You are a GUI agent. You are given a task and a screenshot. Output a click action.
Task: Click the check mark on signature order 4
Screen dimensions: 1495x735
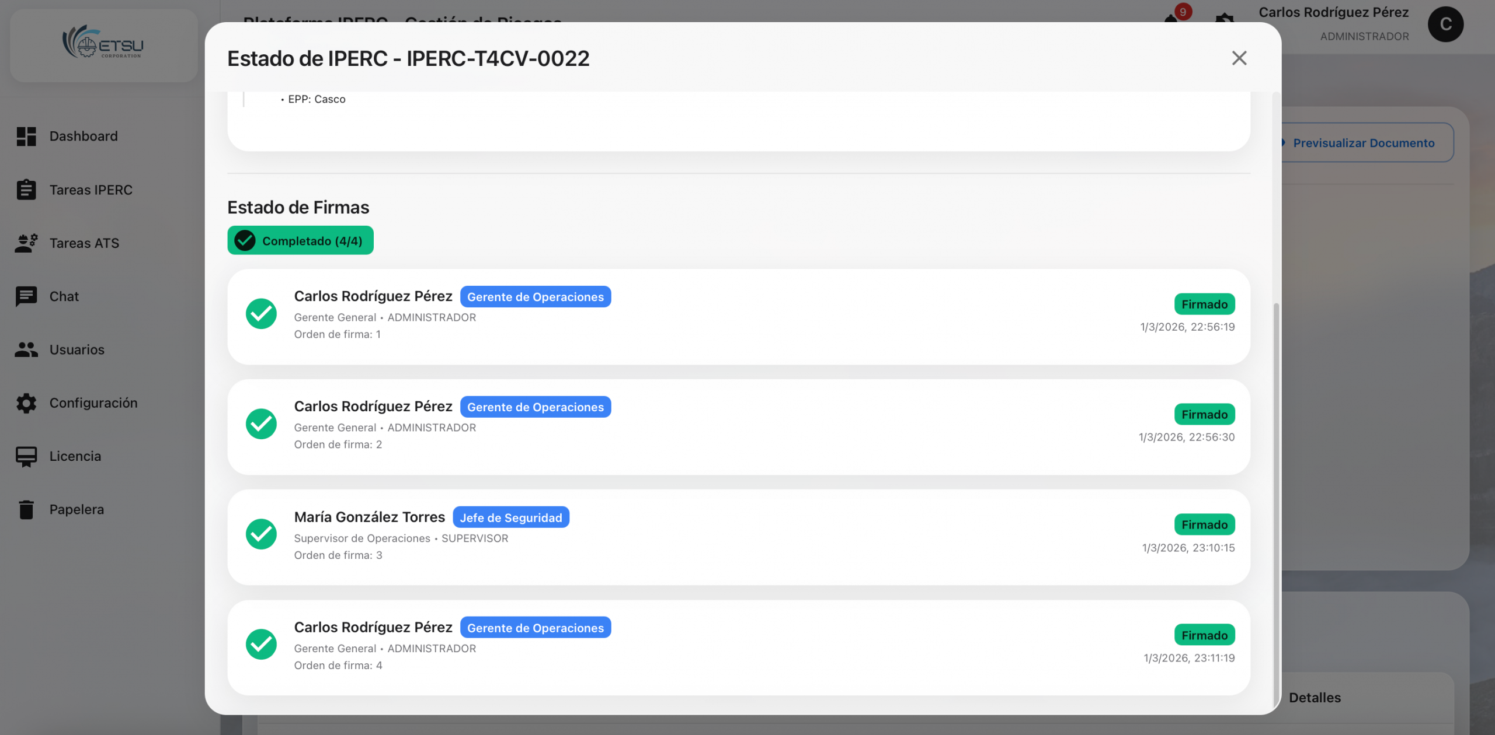tap(261, 644)
